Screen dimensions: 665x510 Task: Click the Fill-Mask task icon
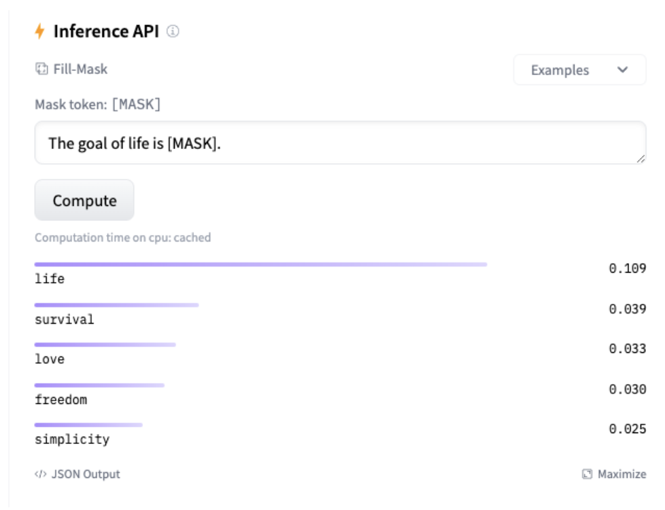click(41, 69)
